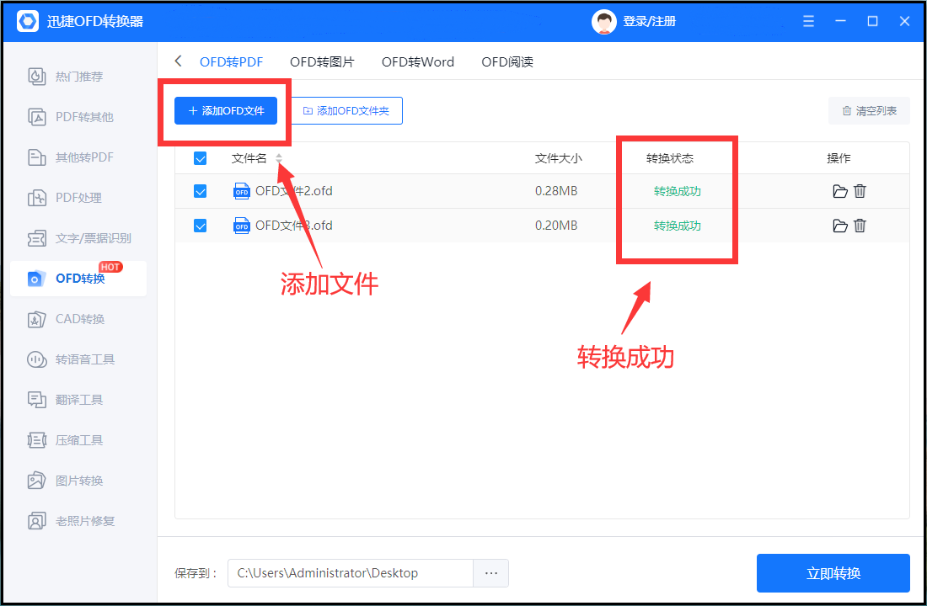Click the 迅捷OFD转换器 app logo icon

(28, 21)
